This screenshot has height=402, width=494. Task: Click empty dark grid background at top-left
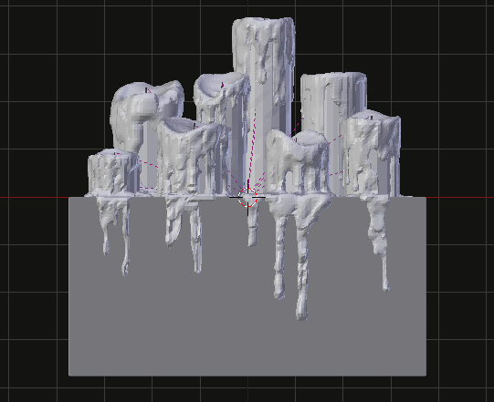tap(32, 30)
